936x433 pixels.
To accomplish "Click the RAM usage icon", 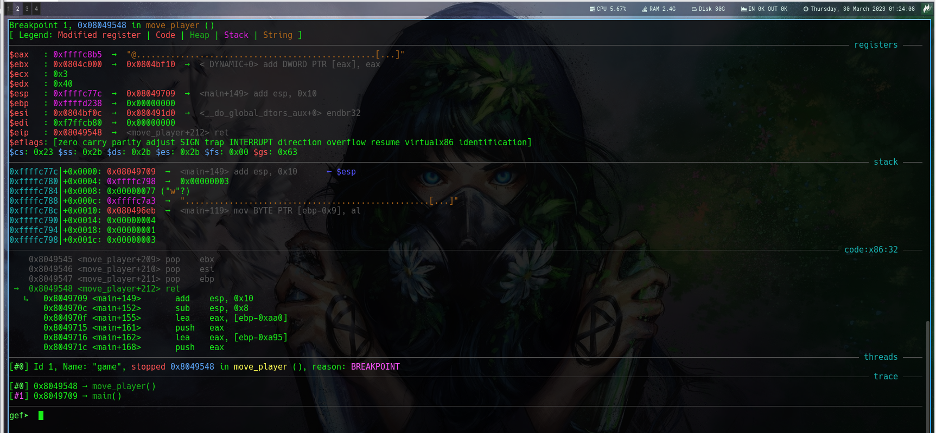I will coord(645,9).
